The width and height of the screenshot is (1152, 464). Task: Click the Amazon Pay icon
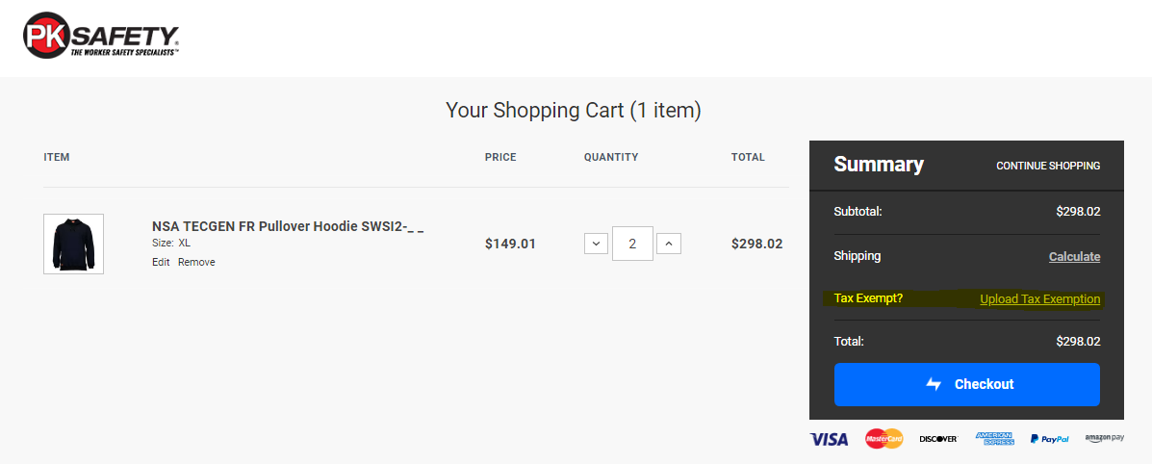point(1104,438)
